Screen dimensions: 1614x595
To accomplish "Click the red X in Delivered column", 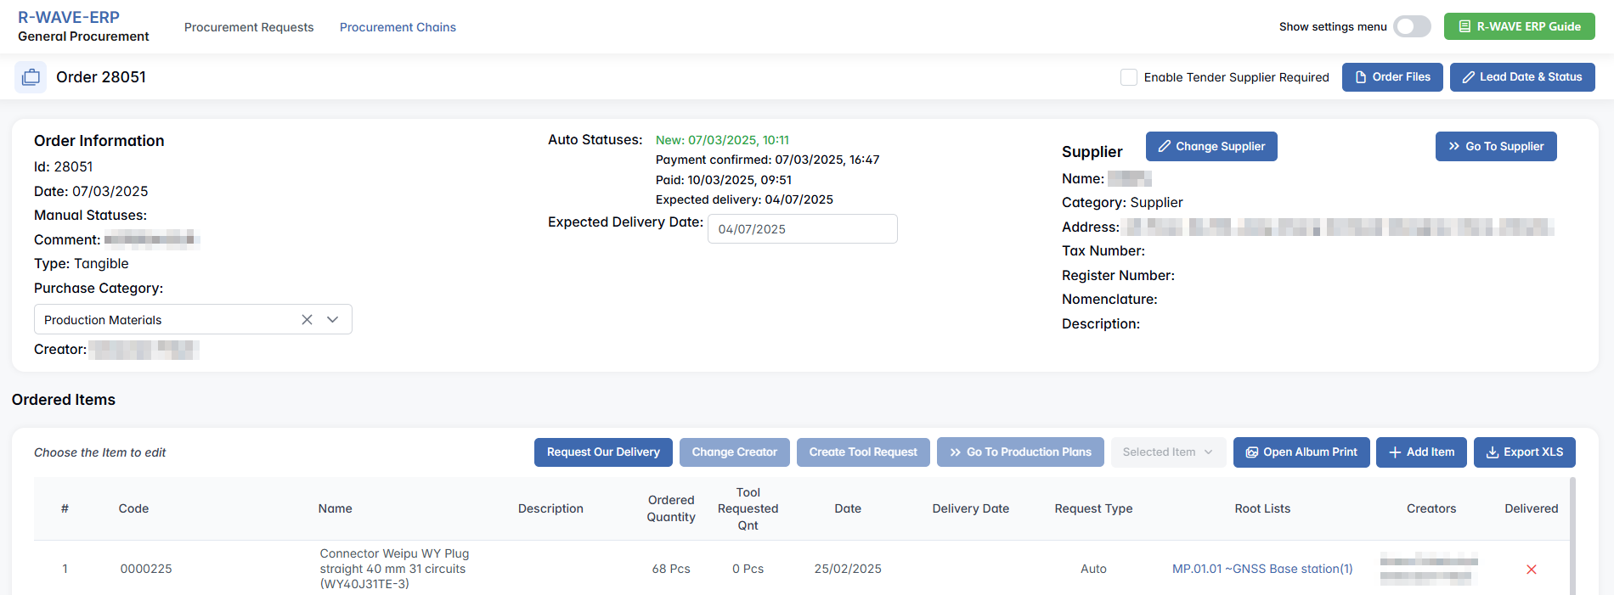I will point(1531,570).
